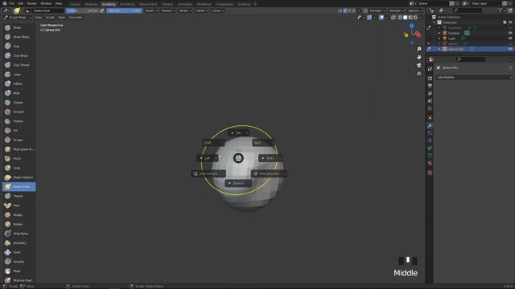The width and height of the screenshot is (515, 289).
Task: Toggle radius pressure sensitivity button
Action: click(x=102, y=10)
